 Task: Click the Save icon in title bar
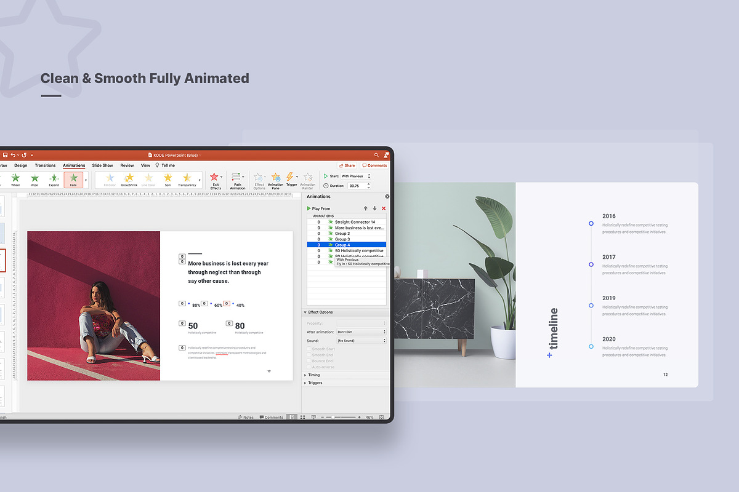pyautogui.click(x=5, y=155)
